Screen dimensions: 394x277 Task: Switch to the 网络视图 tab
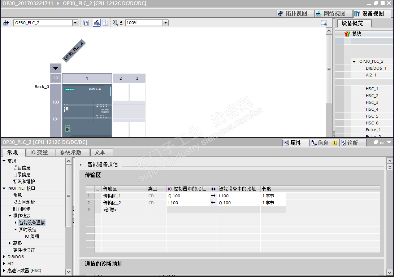(333, 14)
